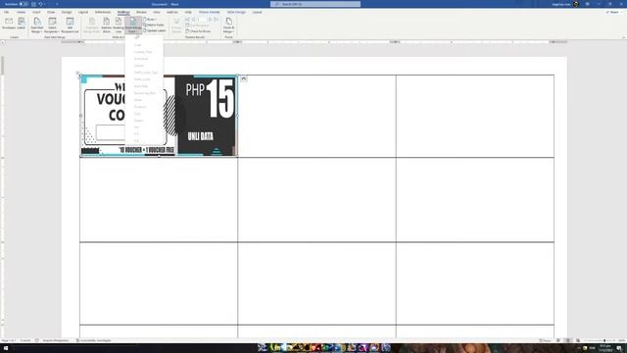Insert a Greeting Line
Image resolution: width=627 pixels, height=353 pixels.
click(119, 25)
